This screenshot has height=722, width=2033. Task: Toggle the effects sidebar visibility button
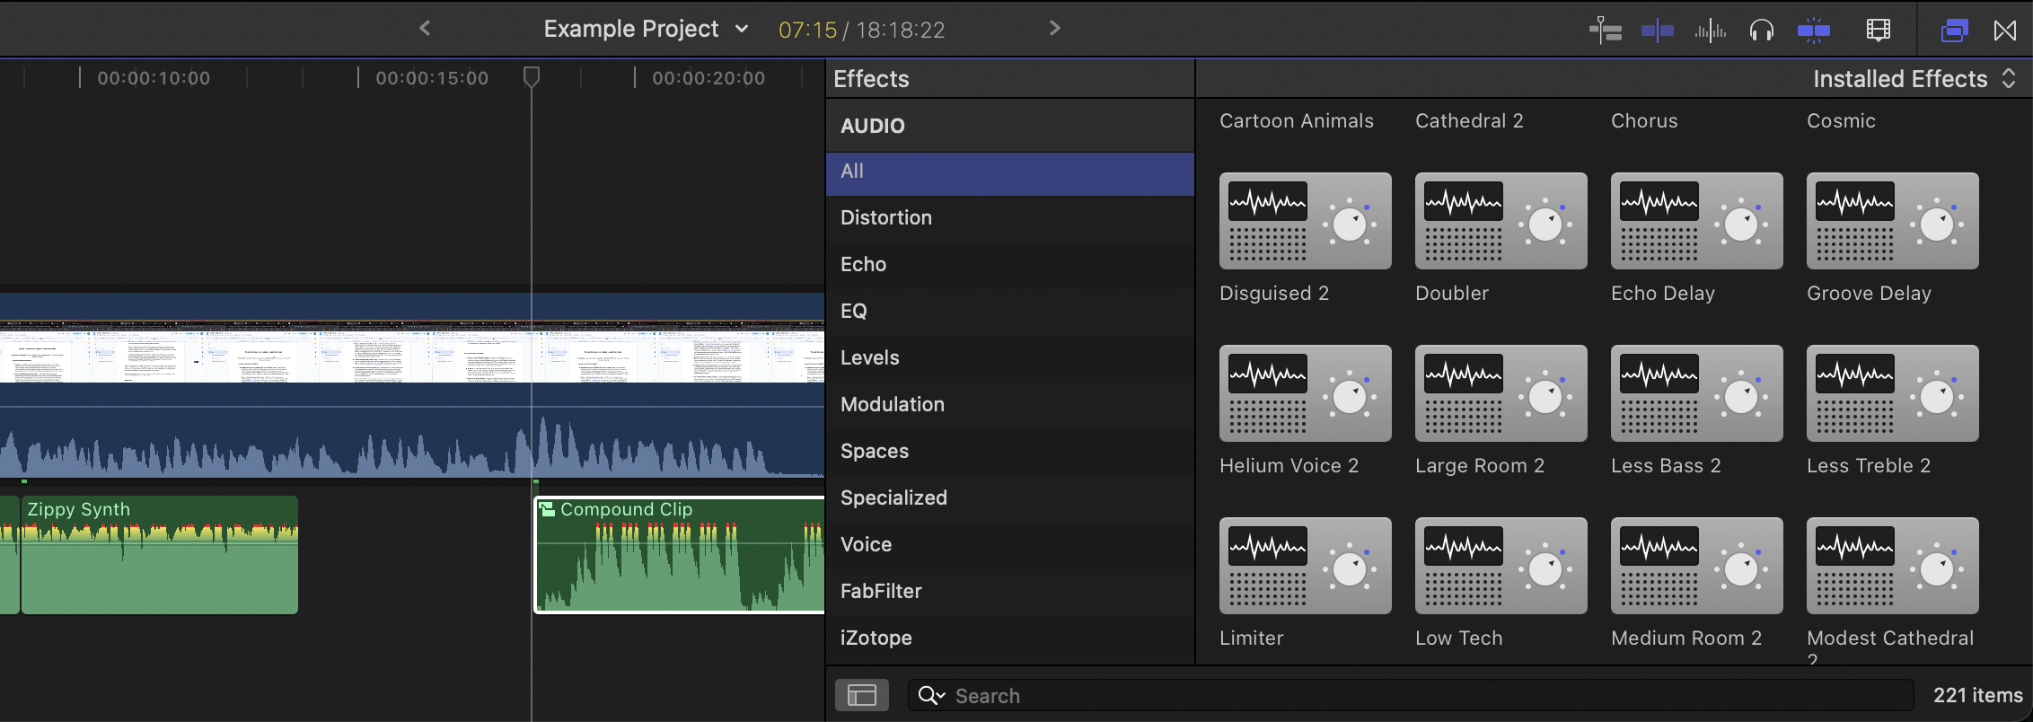pos(862,695)
